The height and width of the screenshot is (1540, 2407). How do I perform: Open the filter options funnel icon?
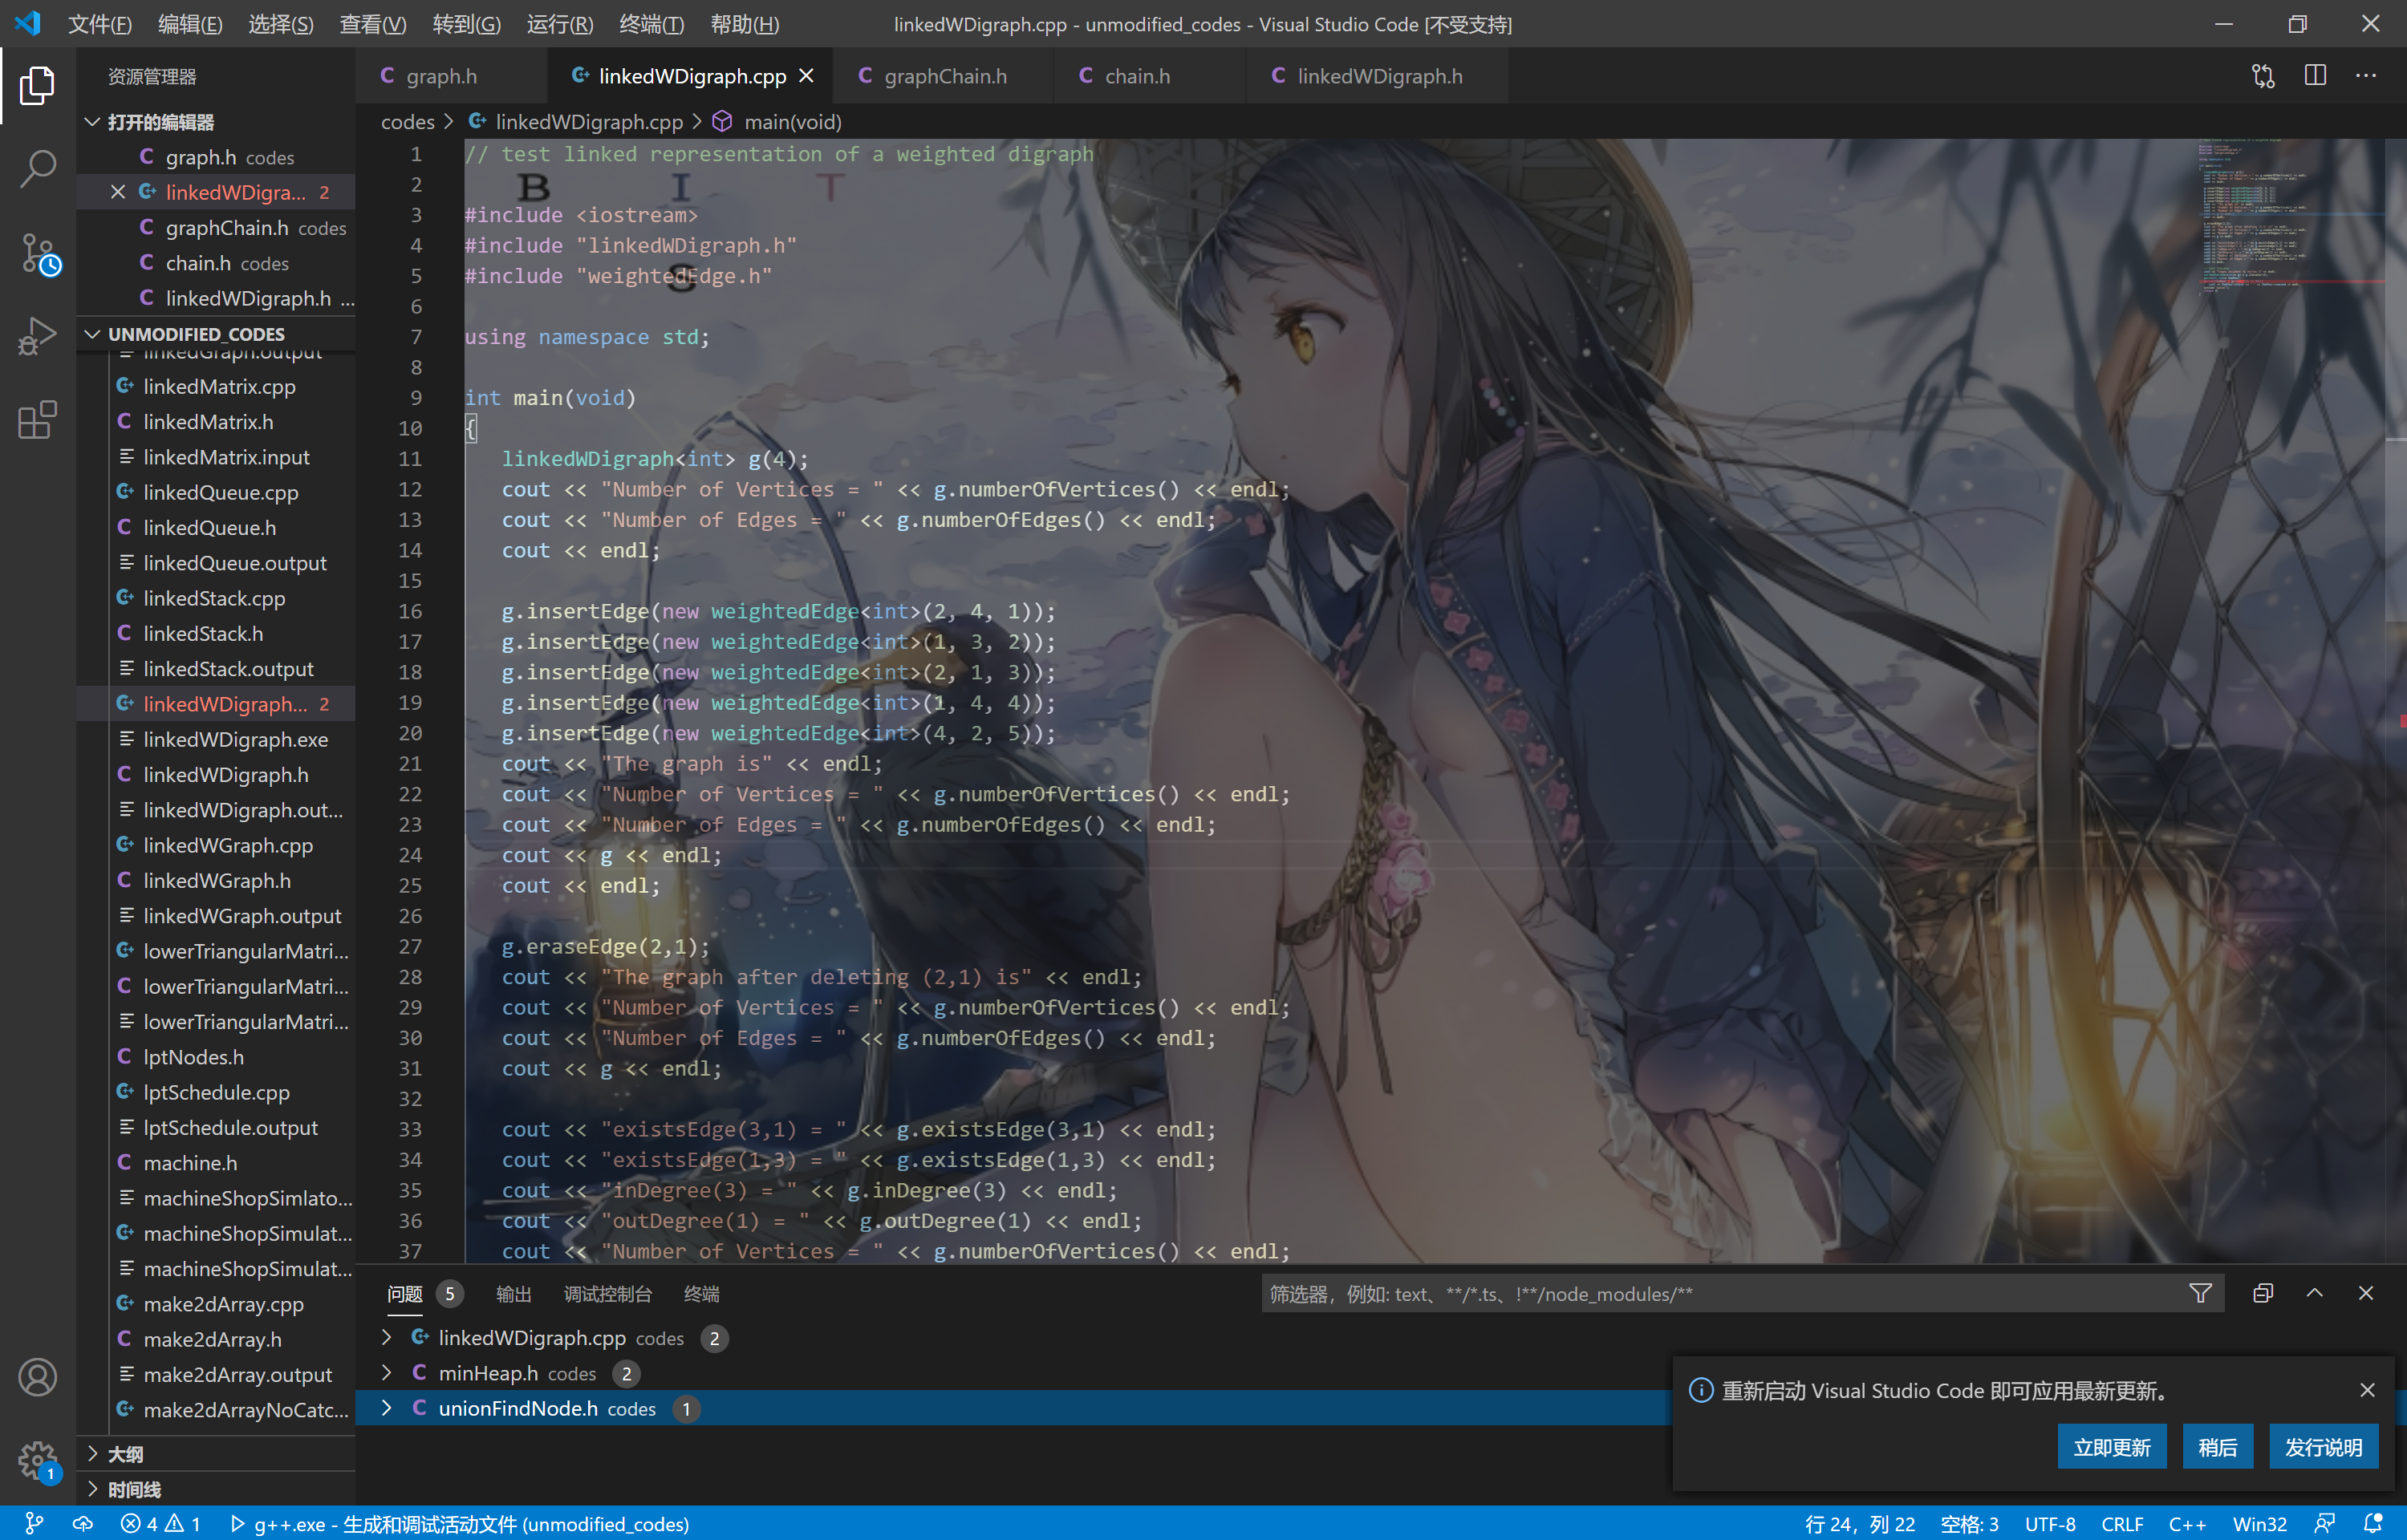2200,1293
